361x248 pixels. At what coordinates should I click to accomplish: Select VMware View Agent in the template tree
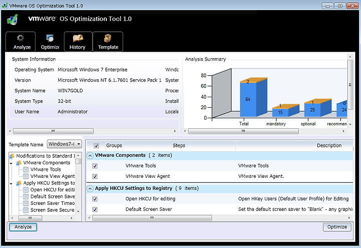point(53,176)
